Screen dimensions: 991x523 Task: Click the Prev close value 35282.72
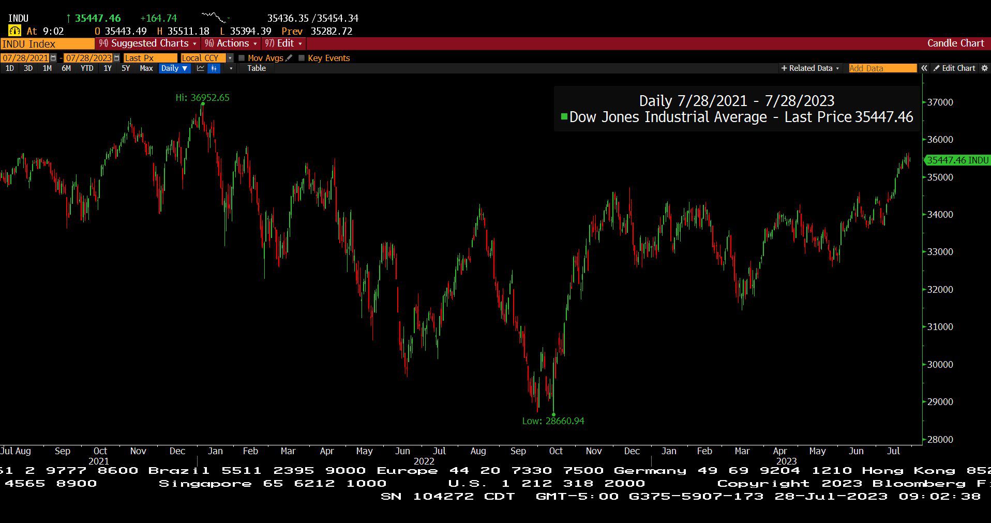click(x=332, y=32)
